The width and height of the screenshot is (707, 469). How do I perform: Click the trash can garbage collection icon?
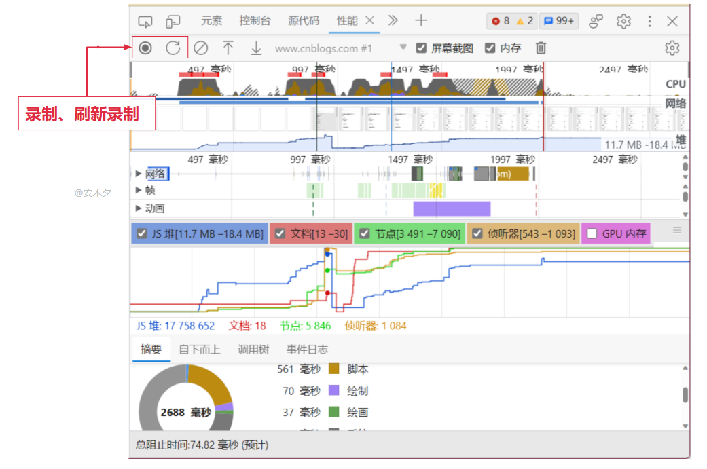541,48
